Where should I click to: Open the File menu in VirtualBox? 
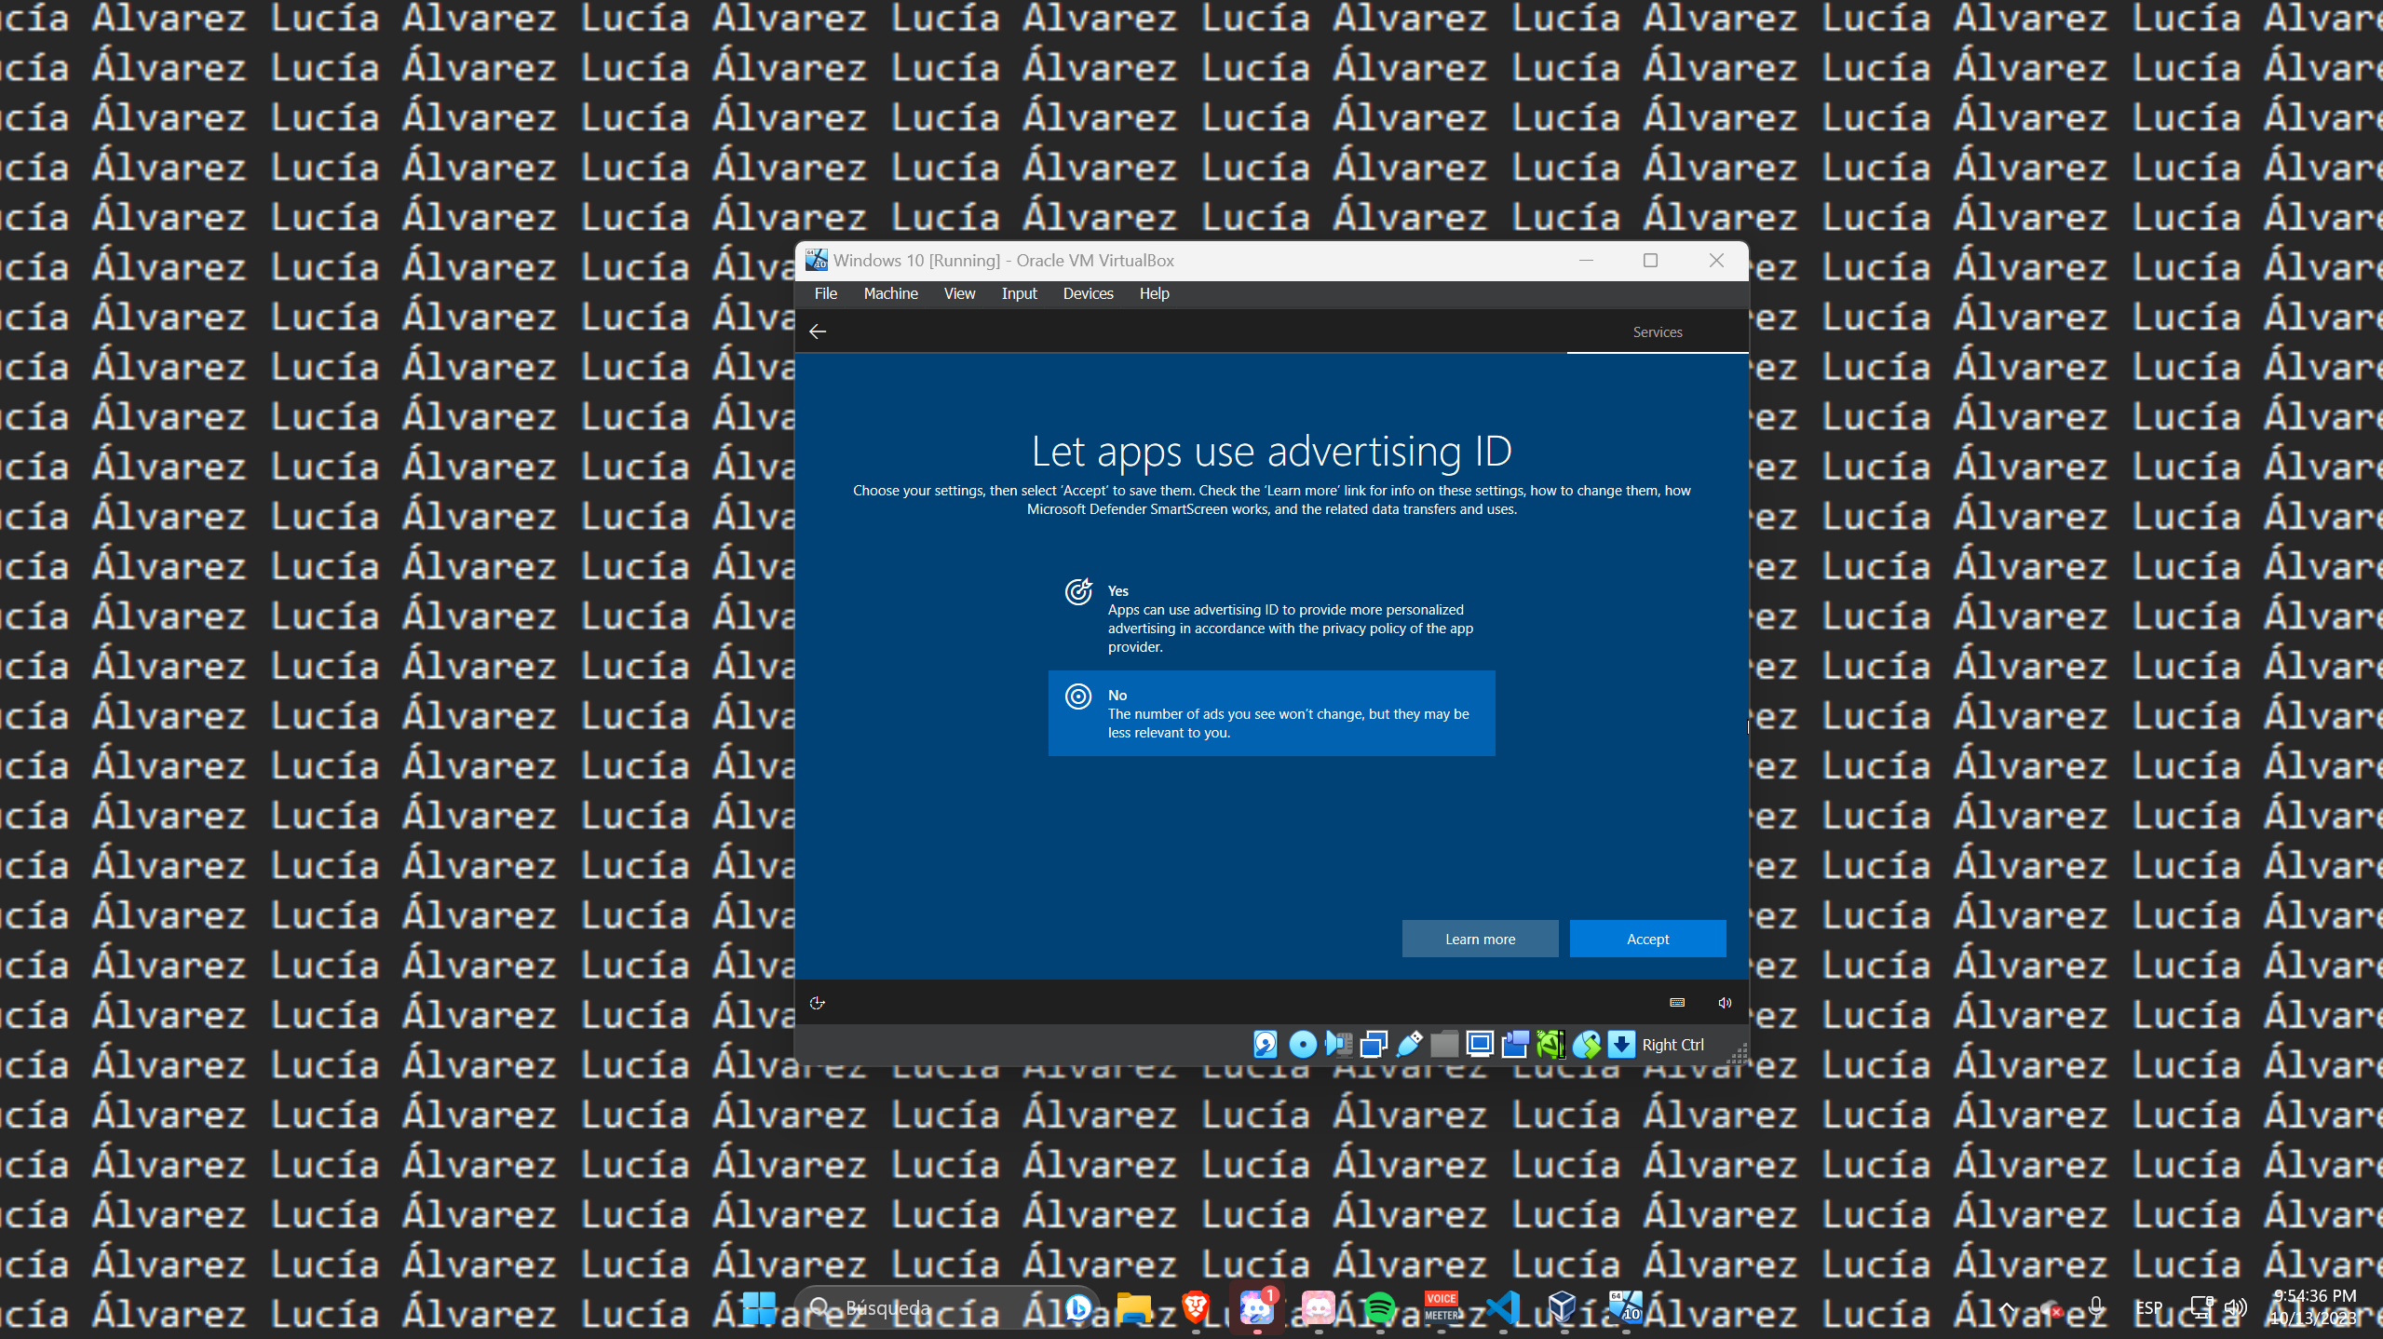[x=825, y=293]
